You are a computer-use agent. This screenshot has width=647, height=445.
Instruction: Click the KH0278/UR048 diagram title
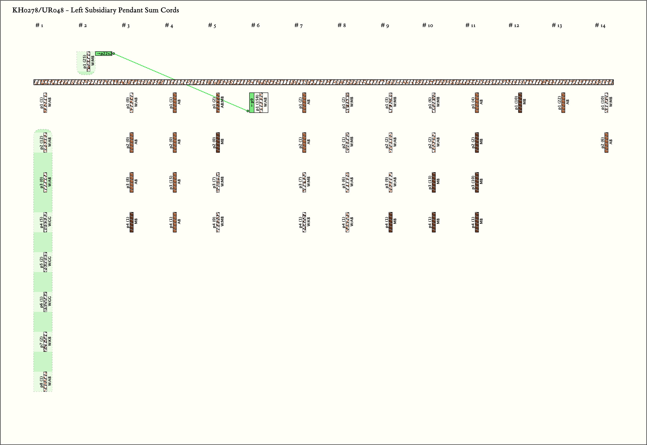[x=95, y=10]
